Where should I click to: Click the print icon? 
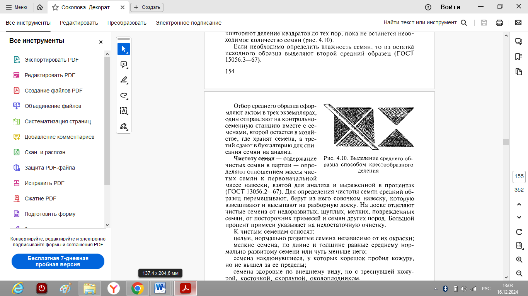pos(499,23)
